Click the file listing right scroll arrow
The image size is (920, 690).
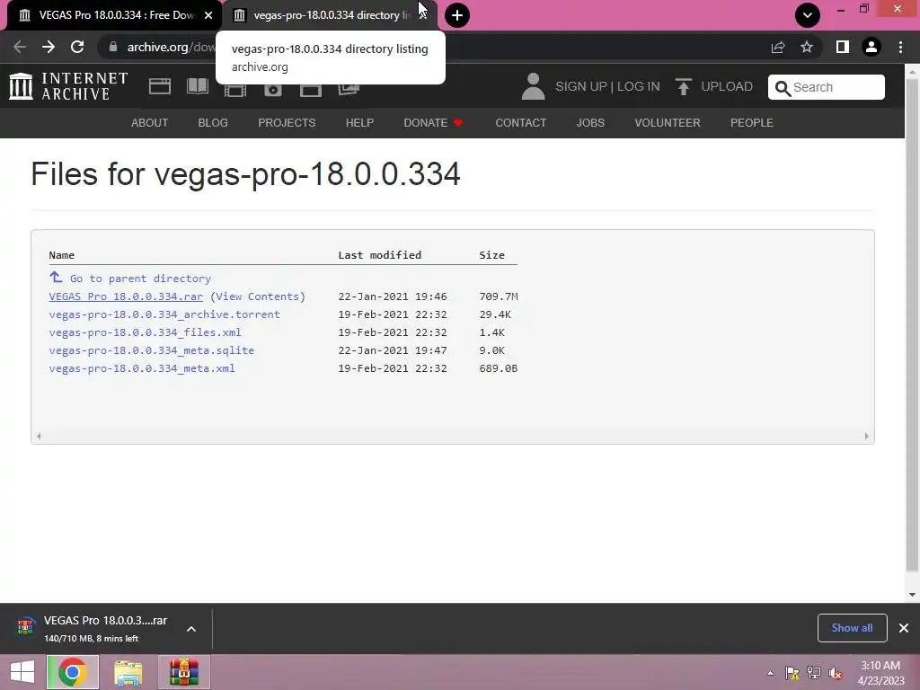[x=867, y=436]
